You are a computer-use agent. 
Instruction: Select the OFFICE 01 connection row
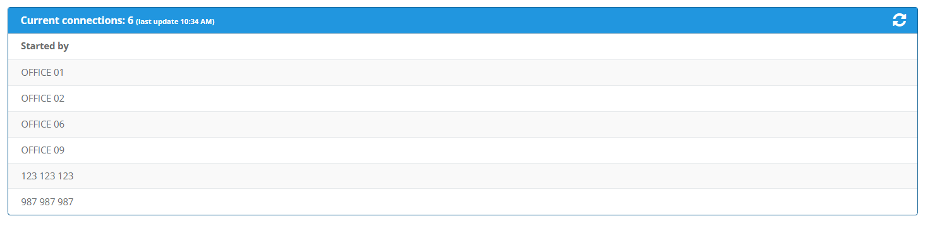[x=462, y=73]
